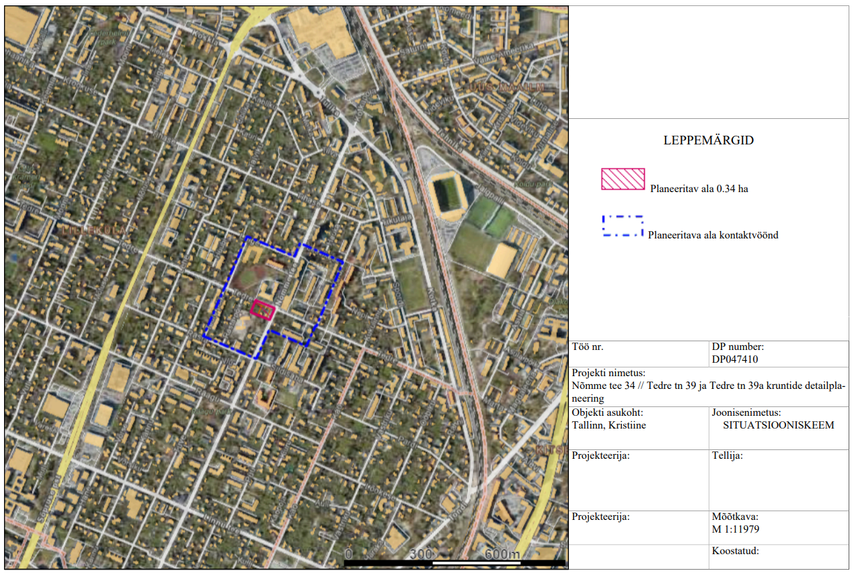Click the '600m' scale bar label
Image resolution: width=854 pixels, height=573 pixels.
click(x=502, y=554)
